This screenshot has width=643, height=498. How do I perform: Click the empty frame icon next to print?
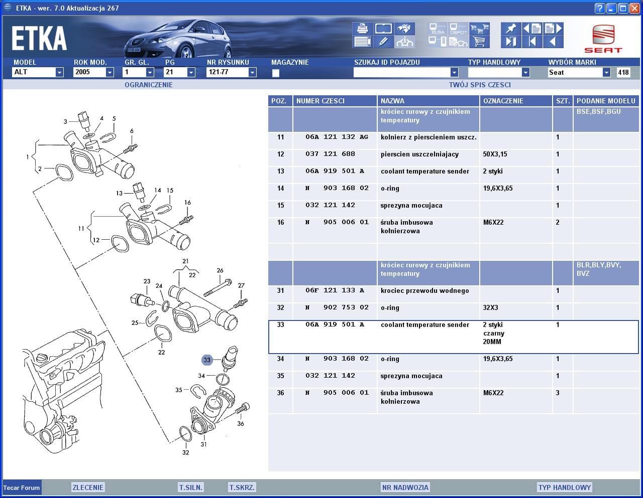383,29
